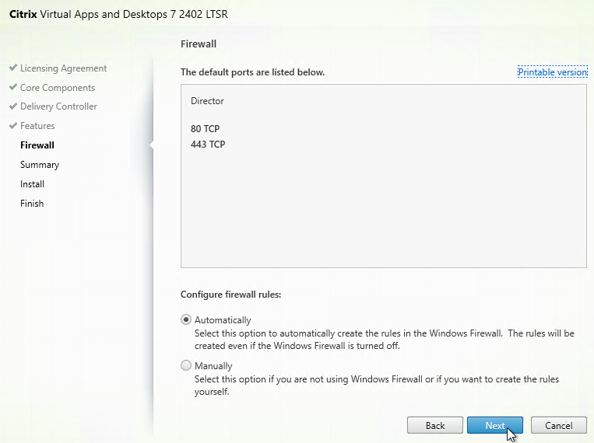Cancel the installation wizard

(x=559, y=426)
